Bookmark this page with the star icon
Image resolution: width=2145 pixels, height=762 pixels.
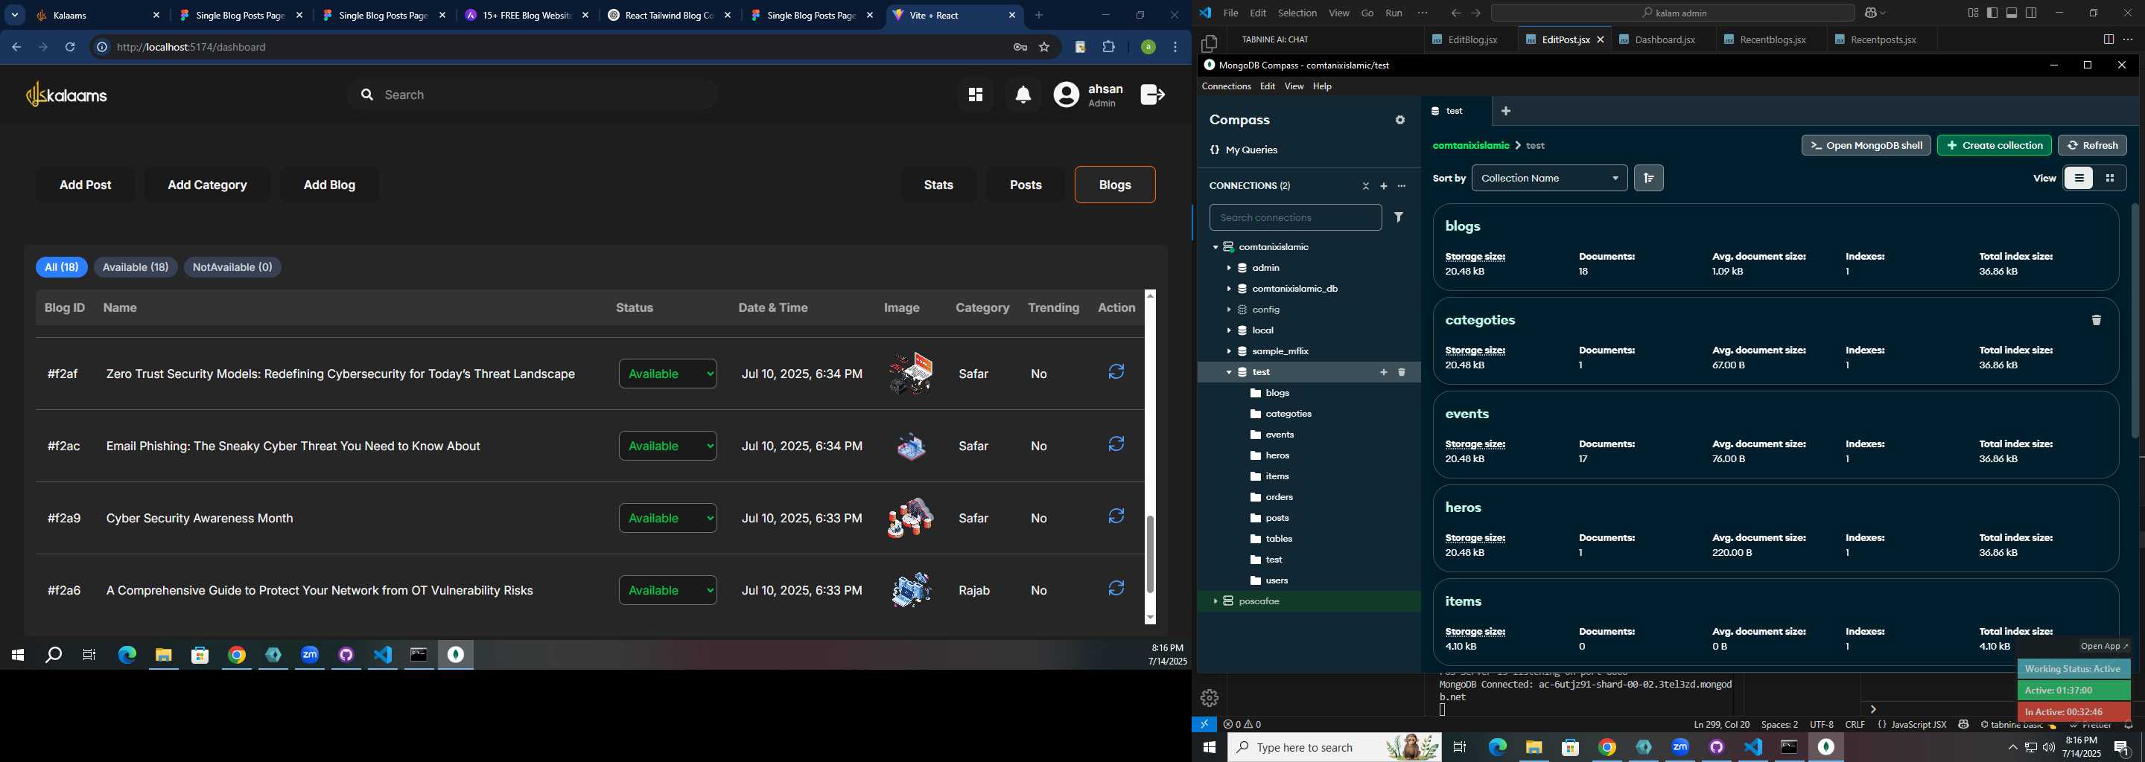click(x=1044, y=48)
